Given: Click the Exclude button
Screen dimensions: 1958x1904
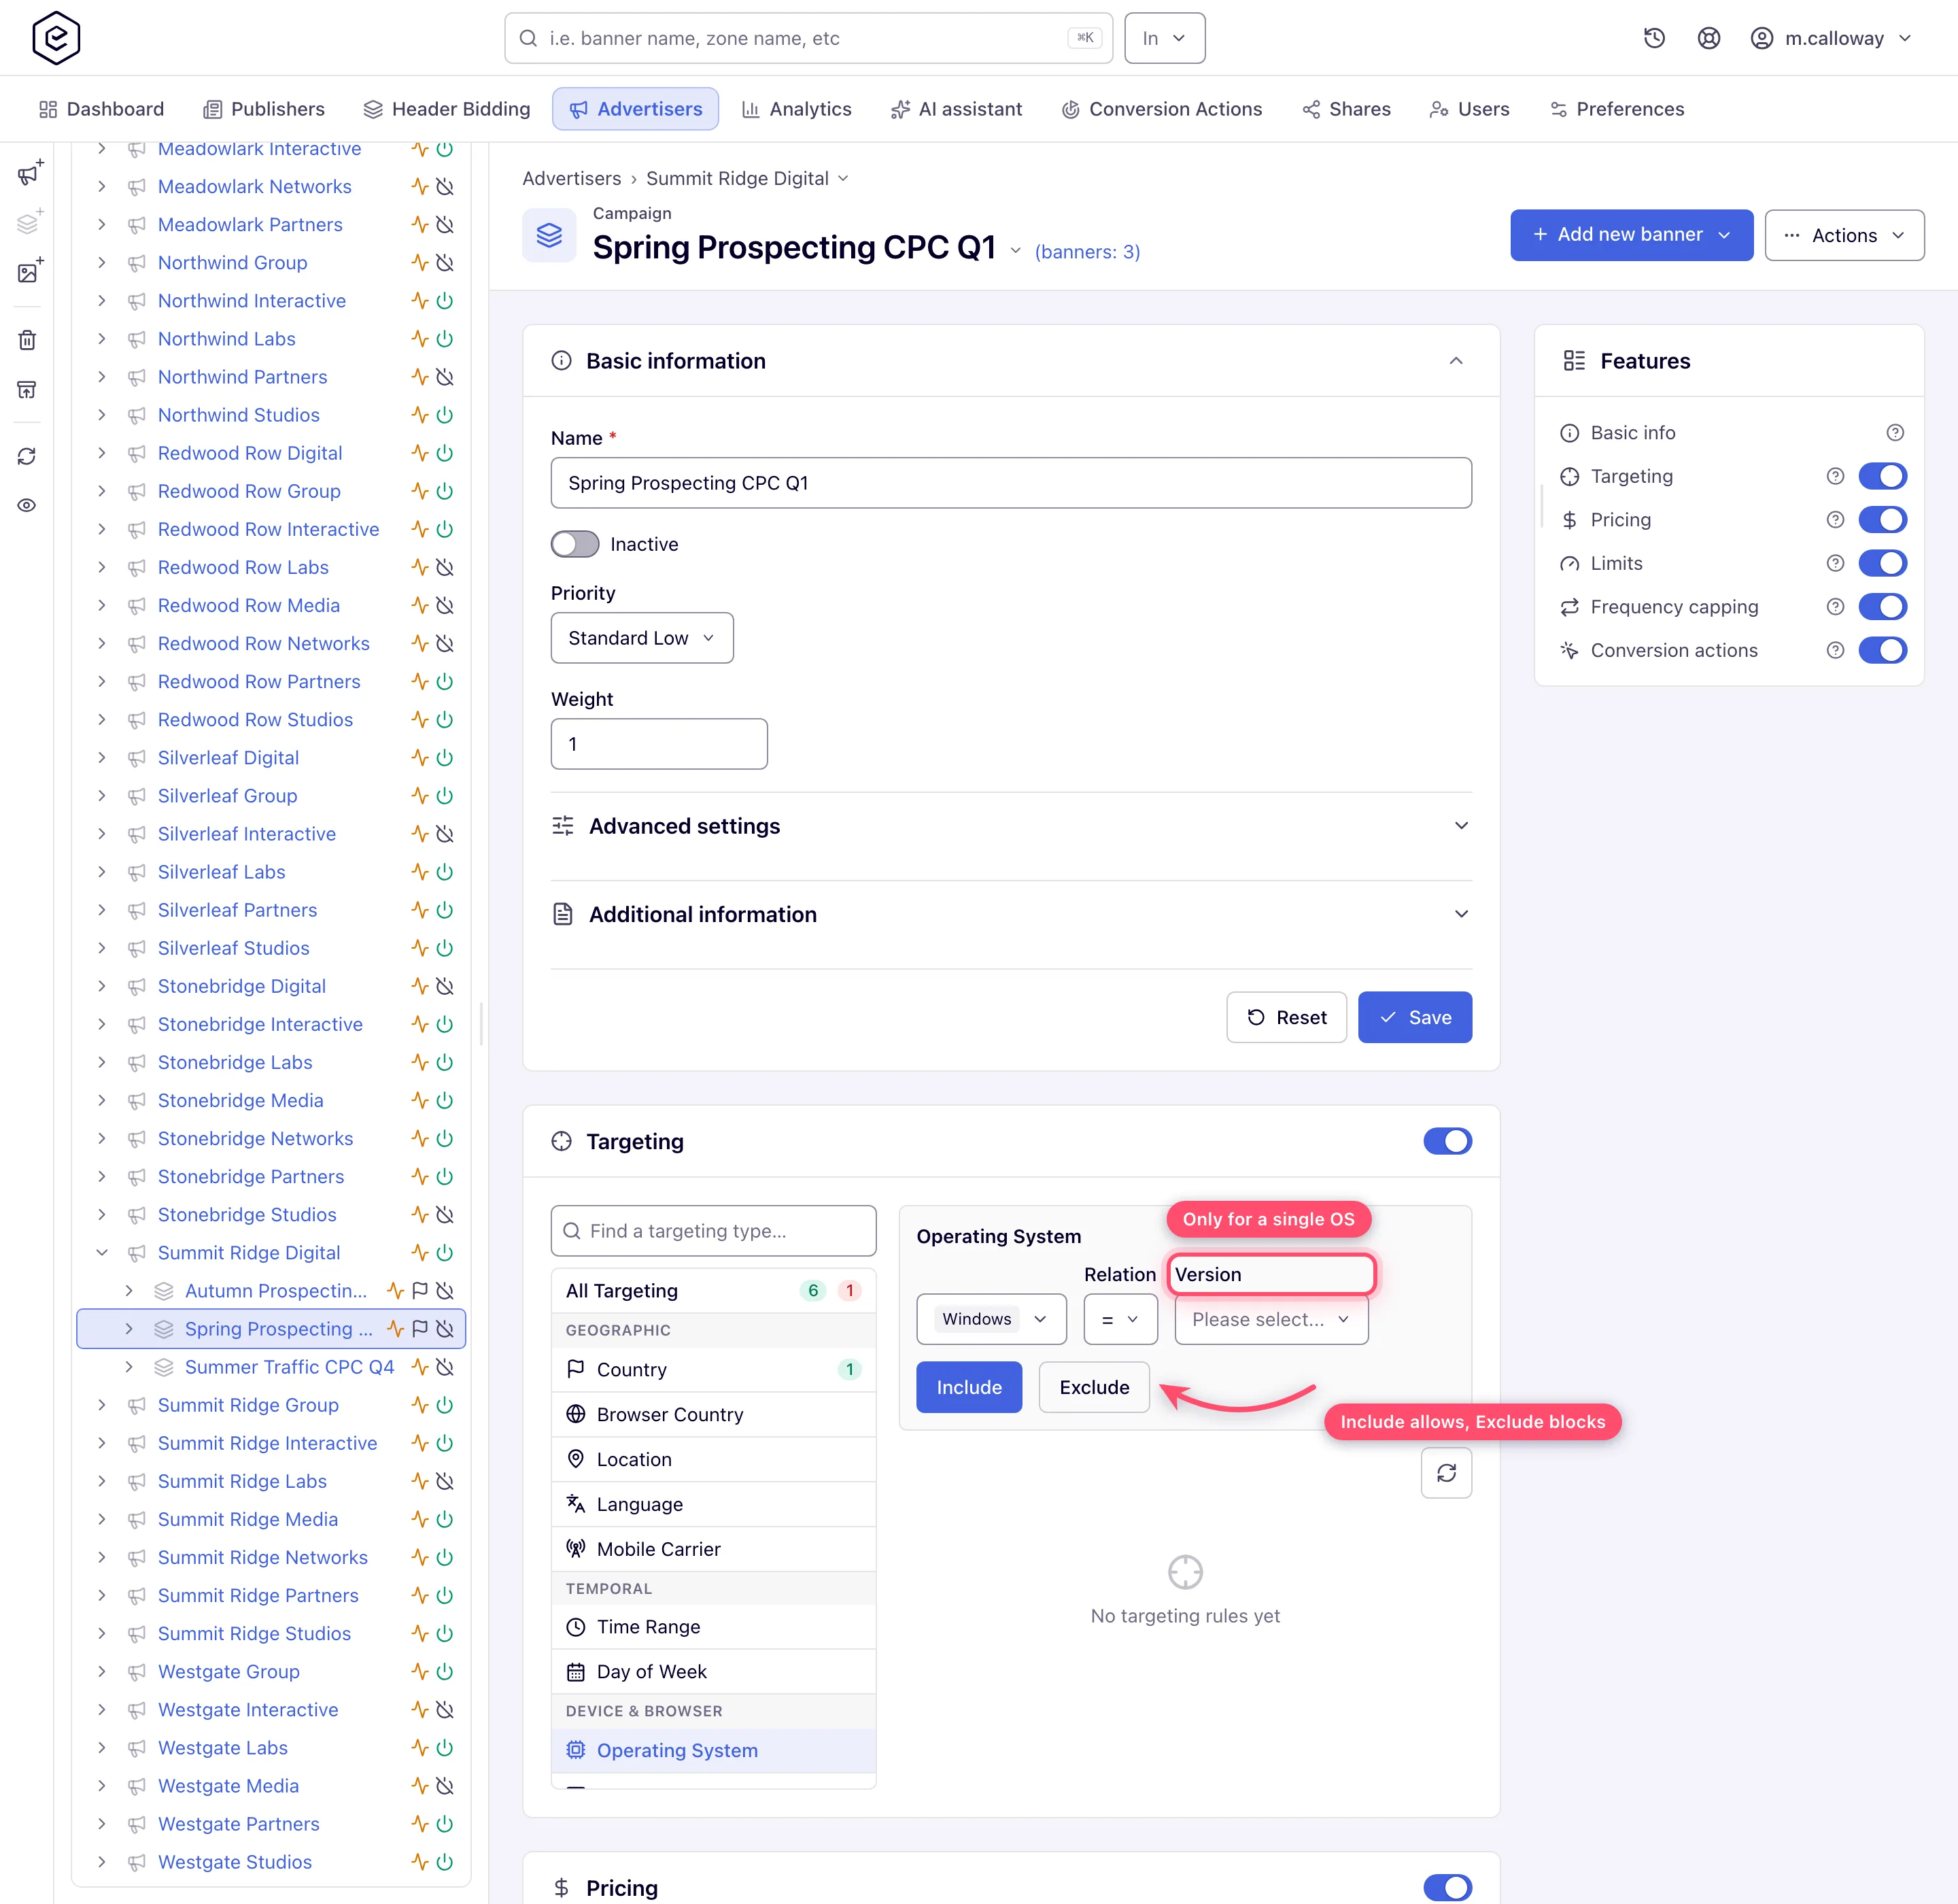Looking at the screenshot, I should pyautogui.click(x=1094, y=1387).
